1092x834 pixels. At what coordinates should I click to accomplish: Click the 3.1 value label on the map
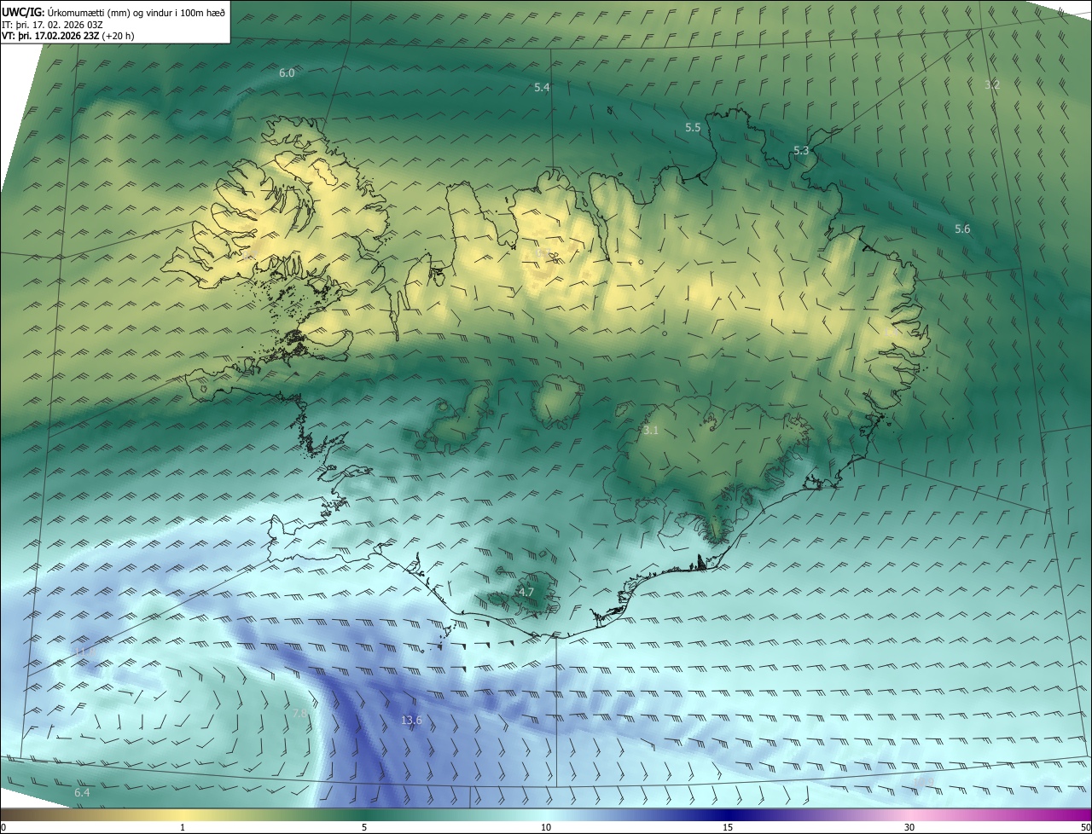651,431
